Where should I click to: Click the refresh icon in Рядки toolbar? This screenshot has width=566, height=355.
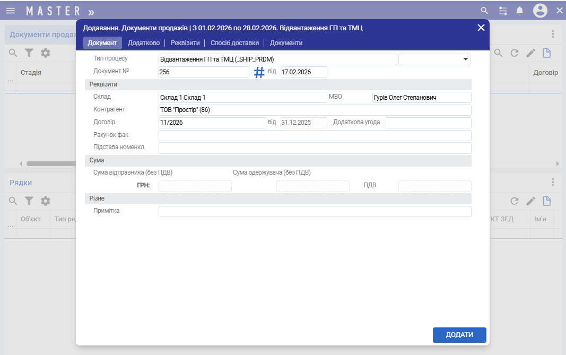(x=514, y=201)
